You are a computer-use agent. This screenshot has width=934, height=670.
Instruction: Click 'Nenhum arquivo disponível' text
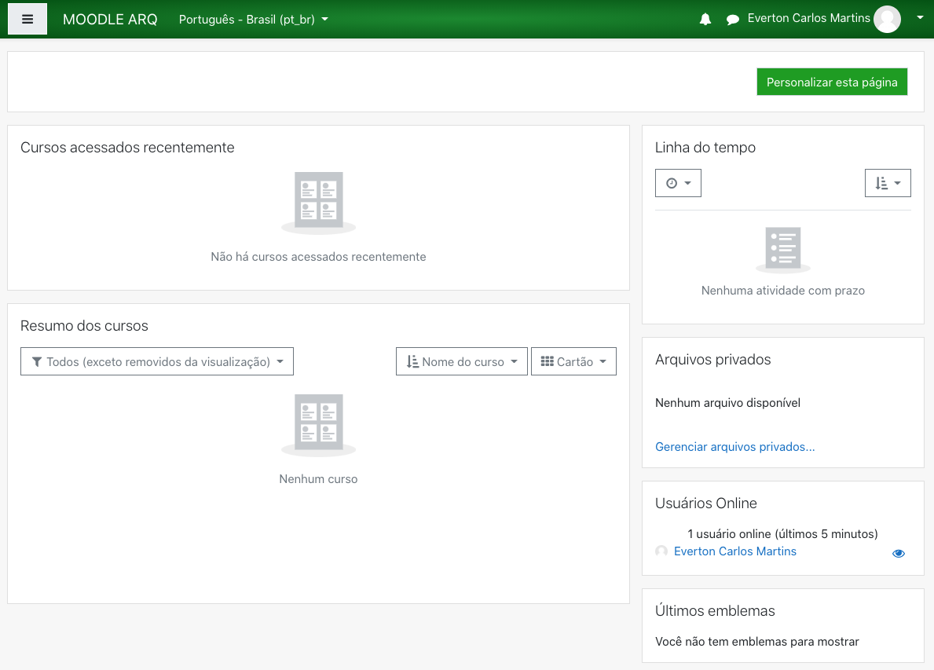coord(727,403)
